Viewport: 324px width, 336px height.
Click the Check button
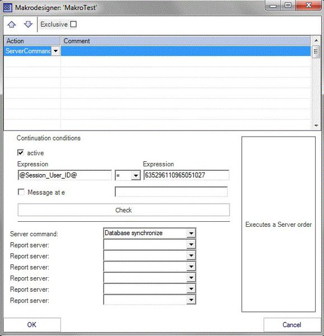pyautogui.click(x=124, y=210)
